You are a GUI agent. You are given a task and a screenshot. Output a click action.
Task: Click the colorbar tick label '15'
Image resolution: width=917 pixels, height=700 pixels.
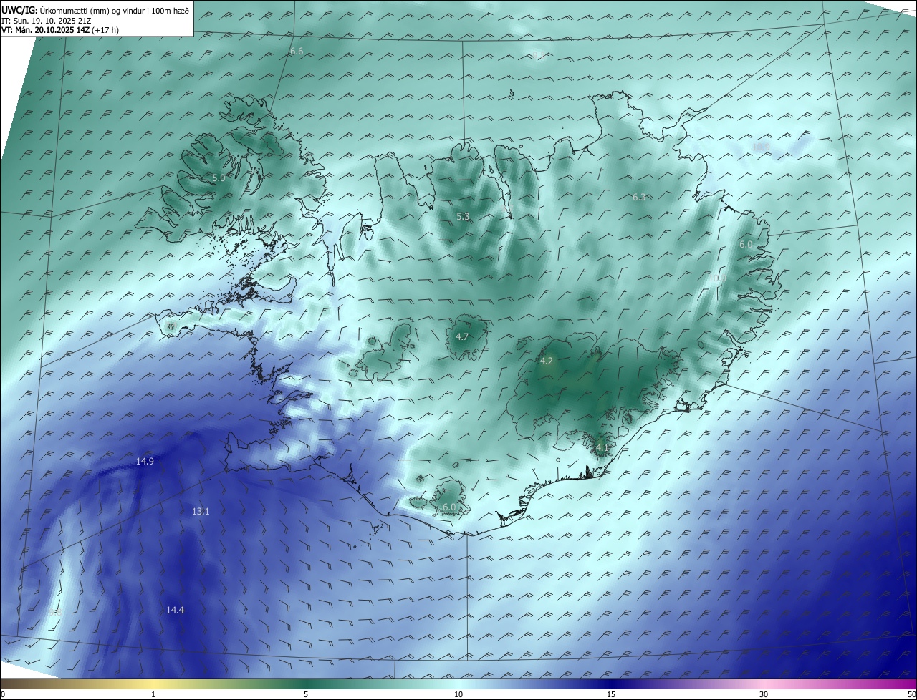pos(611,694)
